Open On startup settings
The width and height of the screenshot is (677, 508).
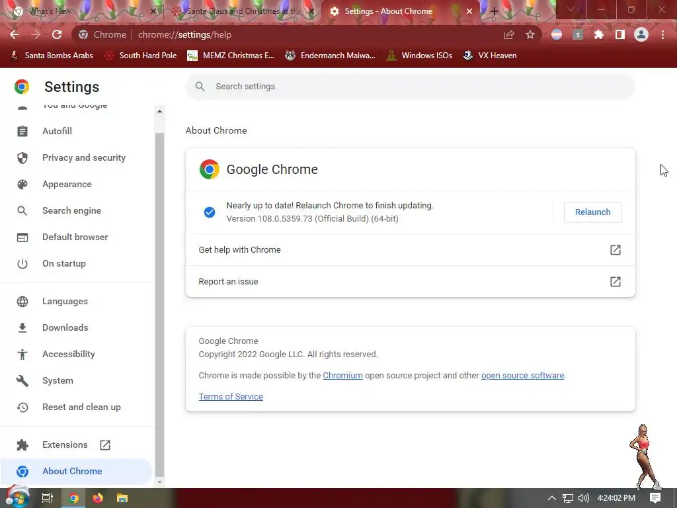coord(64,263)
